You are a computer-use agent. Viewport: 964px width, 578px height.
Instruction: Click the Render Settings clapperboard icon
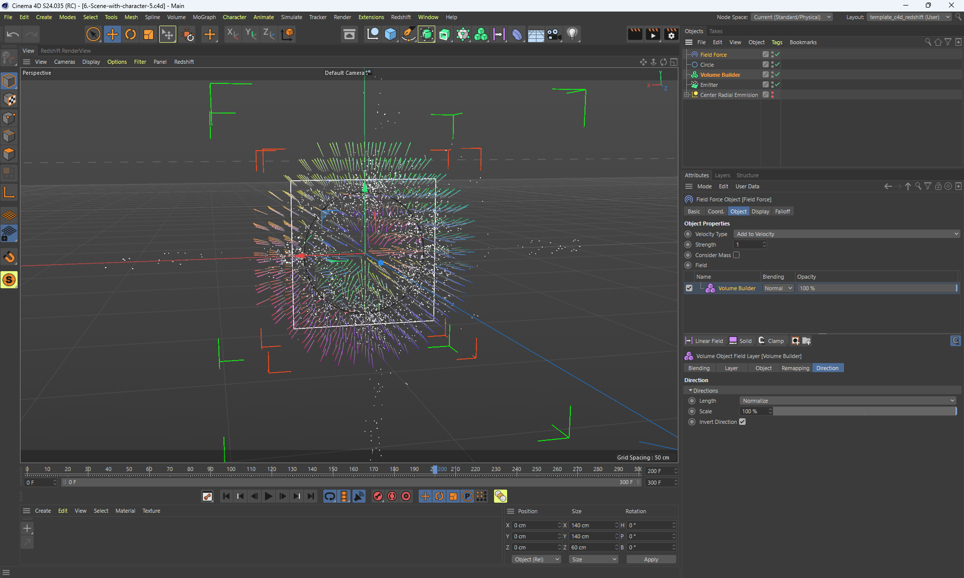[x=671, y=34]
